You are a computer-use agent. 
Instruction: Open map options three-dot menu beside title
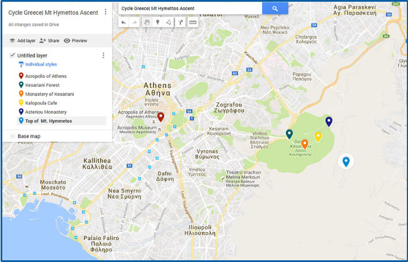[105, 12]
